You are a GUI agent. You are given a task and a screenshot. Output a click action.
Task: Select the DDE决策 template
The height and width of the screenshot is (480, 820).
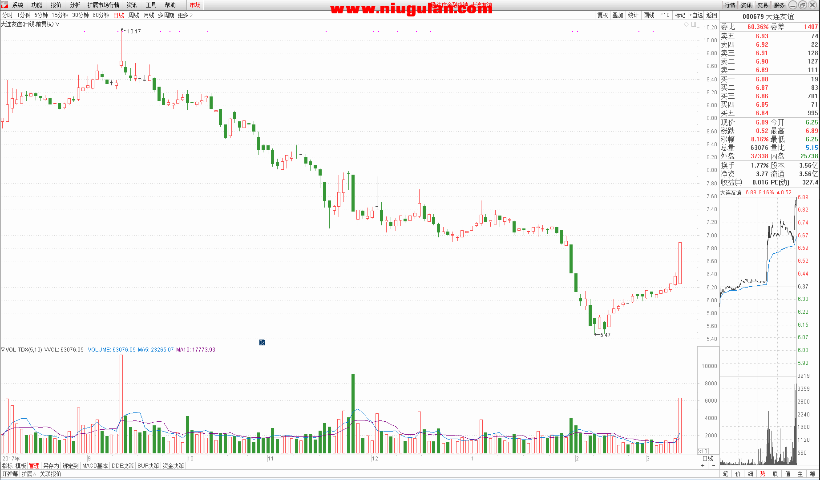click(x=123, y=466)
